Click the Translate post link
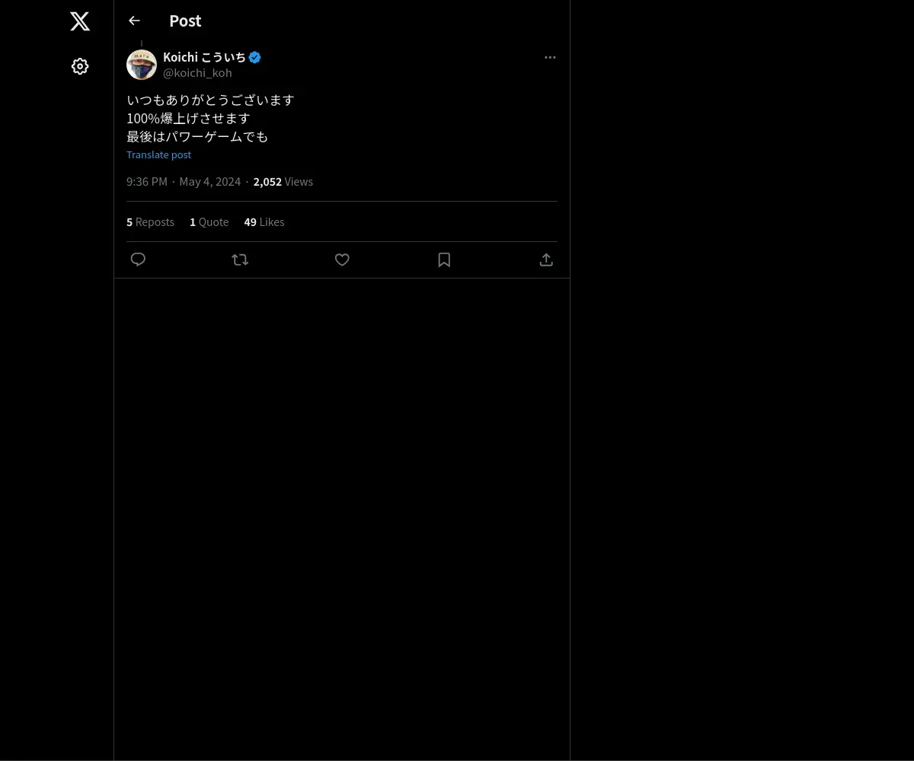This screenshot has height=761, width=914. (158, 154)
